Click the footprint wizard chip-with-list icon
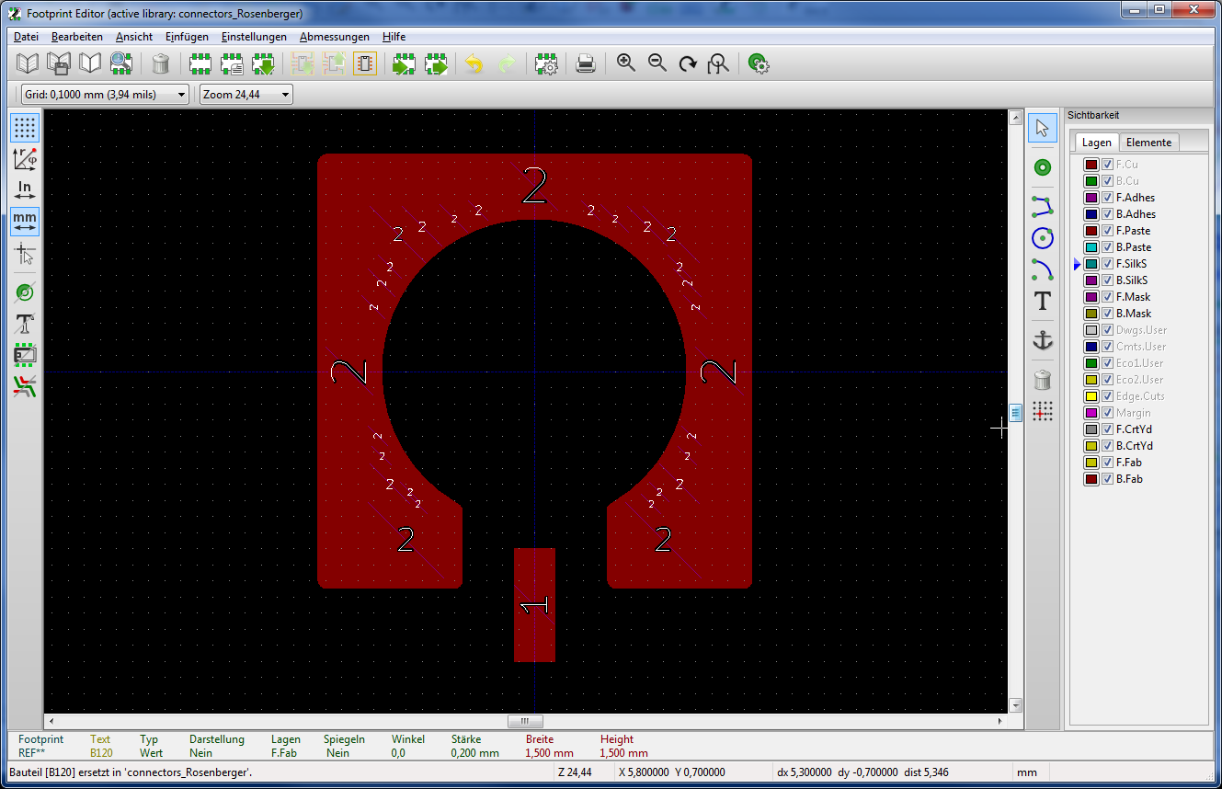Image resolution: width=1222 pixels, height=789 pixels. (x=232, y=63)
